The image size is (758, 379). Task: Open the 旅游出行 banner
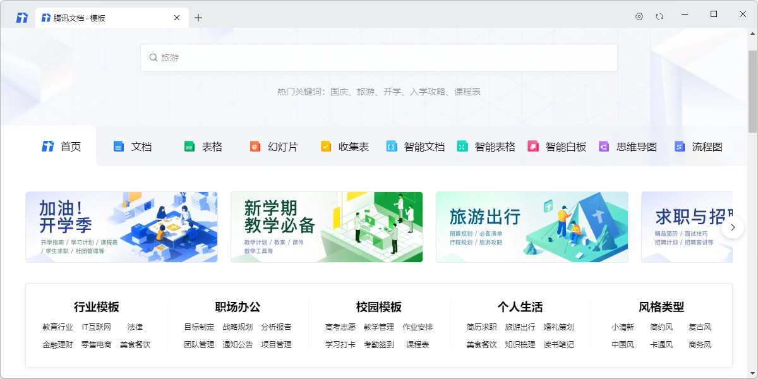pyautogui.click(x=532, y=227)
